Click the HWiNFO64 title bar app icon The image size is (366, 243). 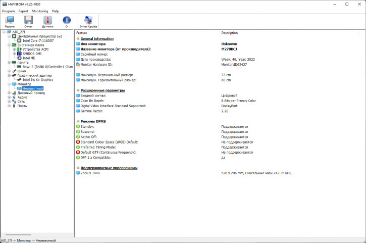[5, 4]
